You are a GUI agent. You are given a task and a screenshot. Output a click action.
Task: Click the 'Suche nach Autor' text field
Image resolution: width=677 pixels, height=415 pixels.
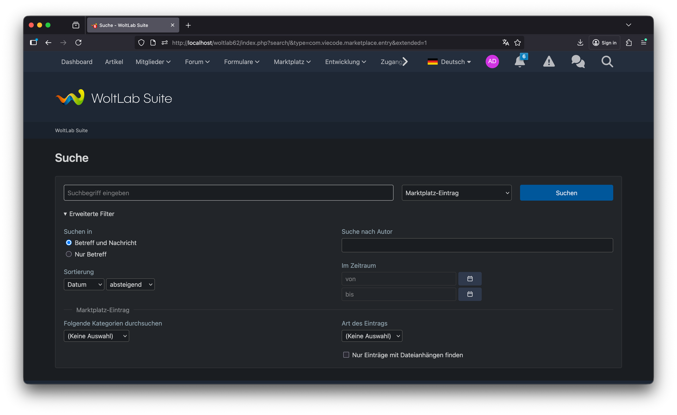pos(477,245)
